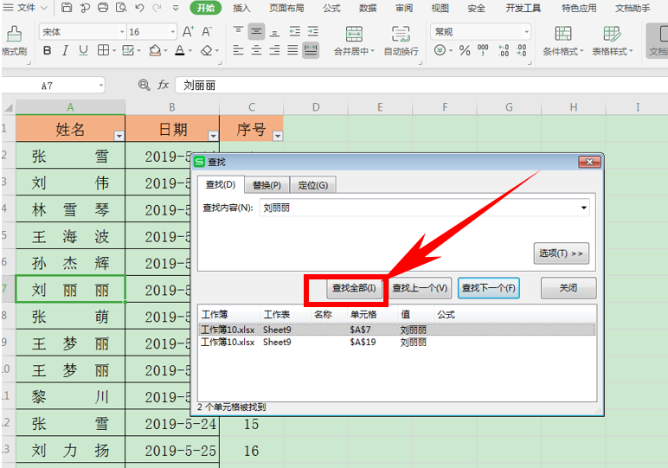Click the decrease decimal places icon
This screenshot has height=468, width=668.
pos(522,50)
